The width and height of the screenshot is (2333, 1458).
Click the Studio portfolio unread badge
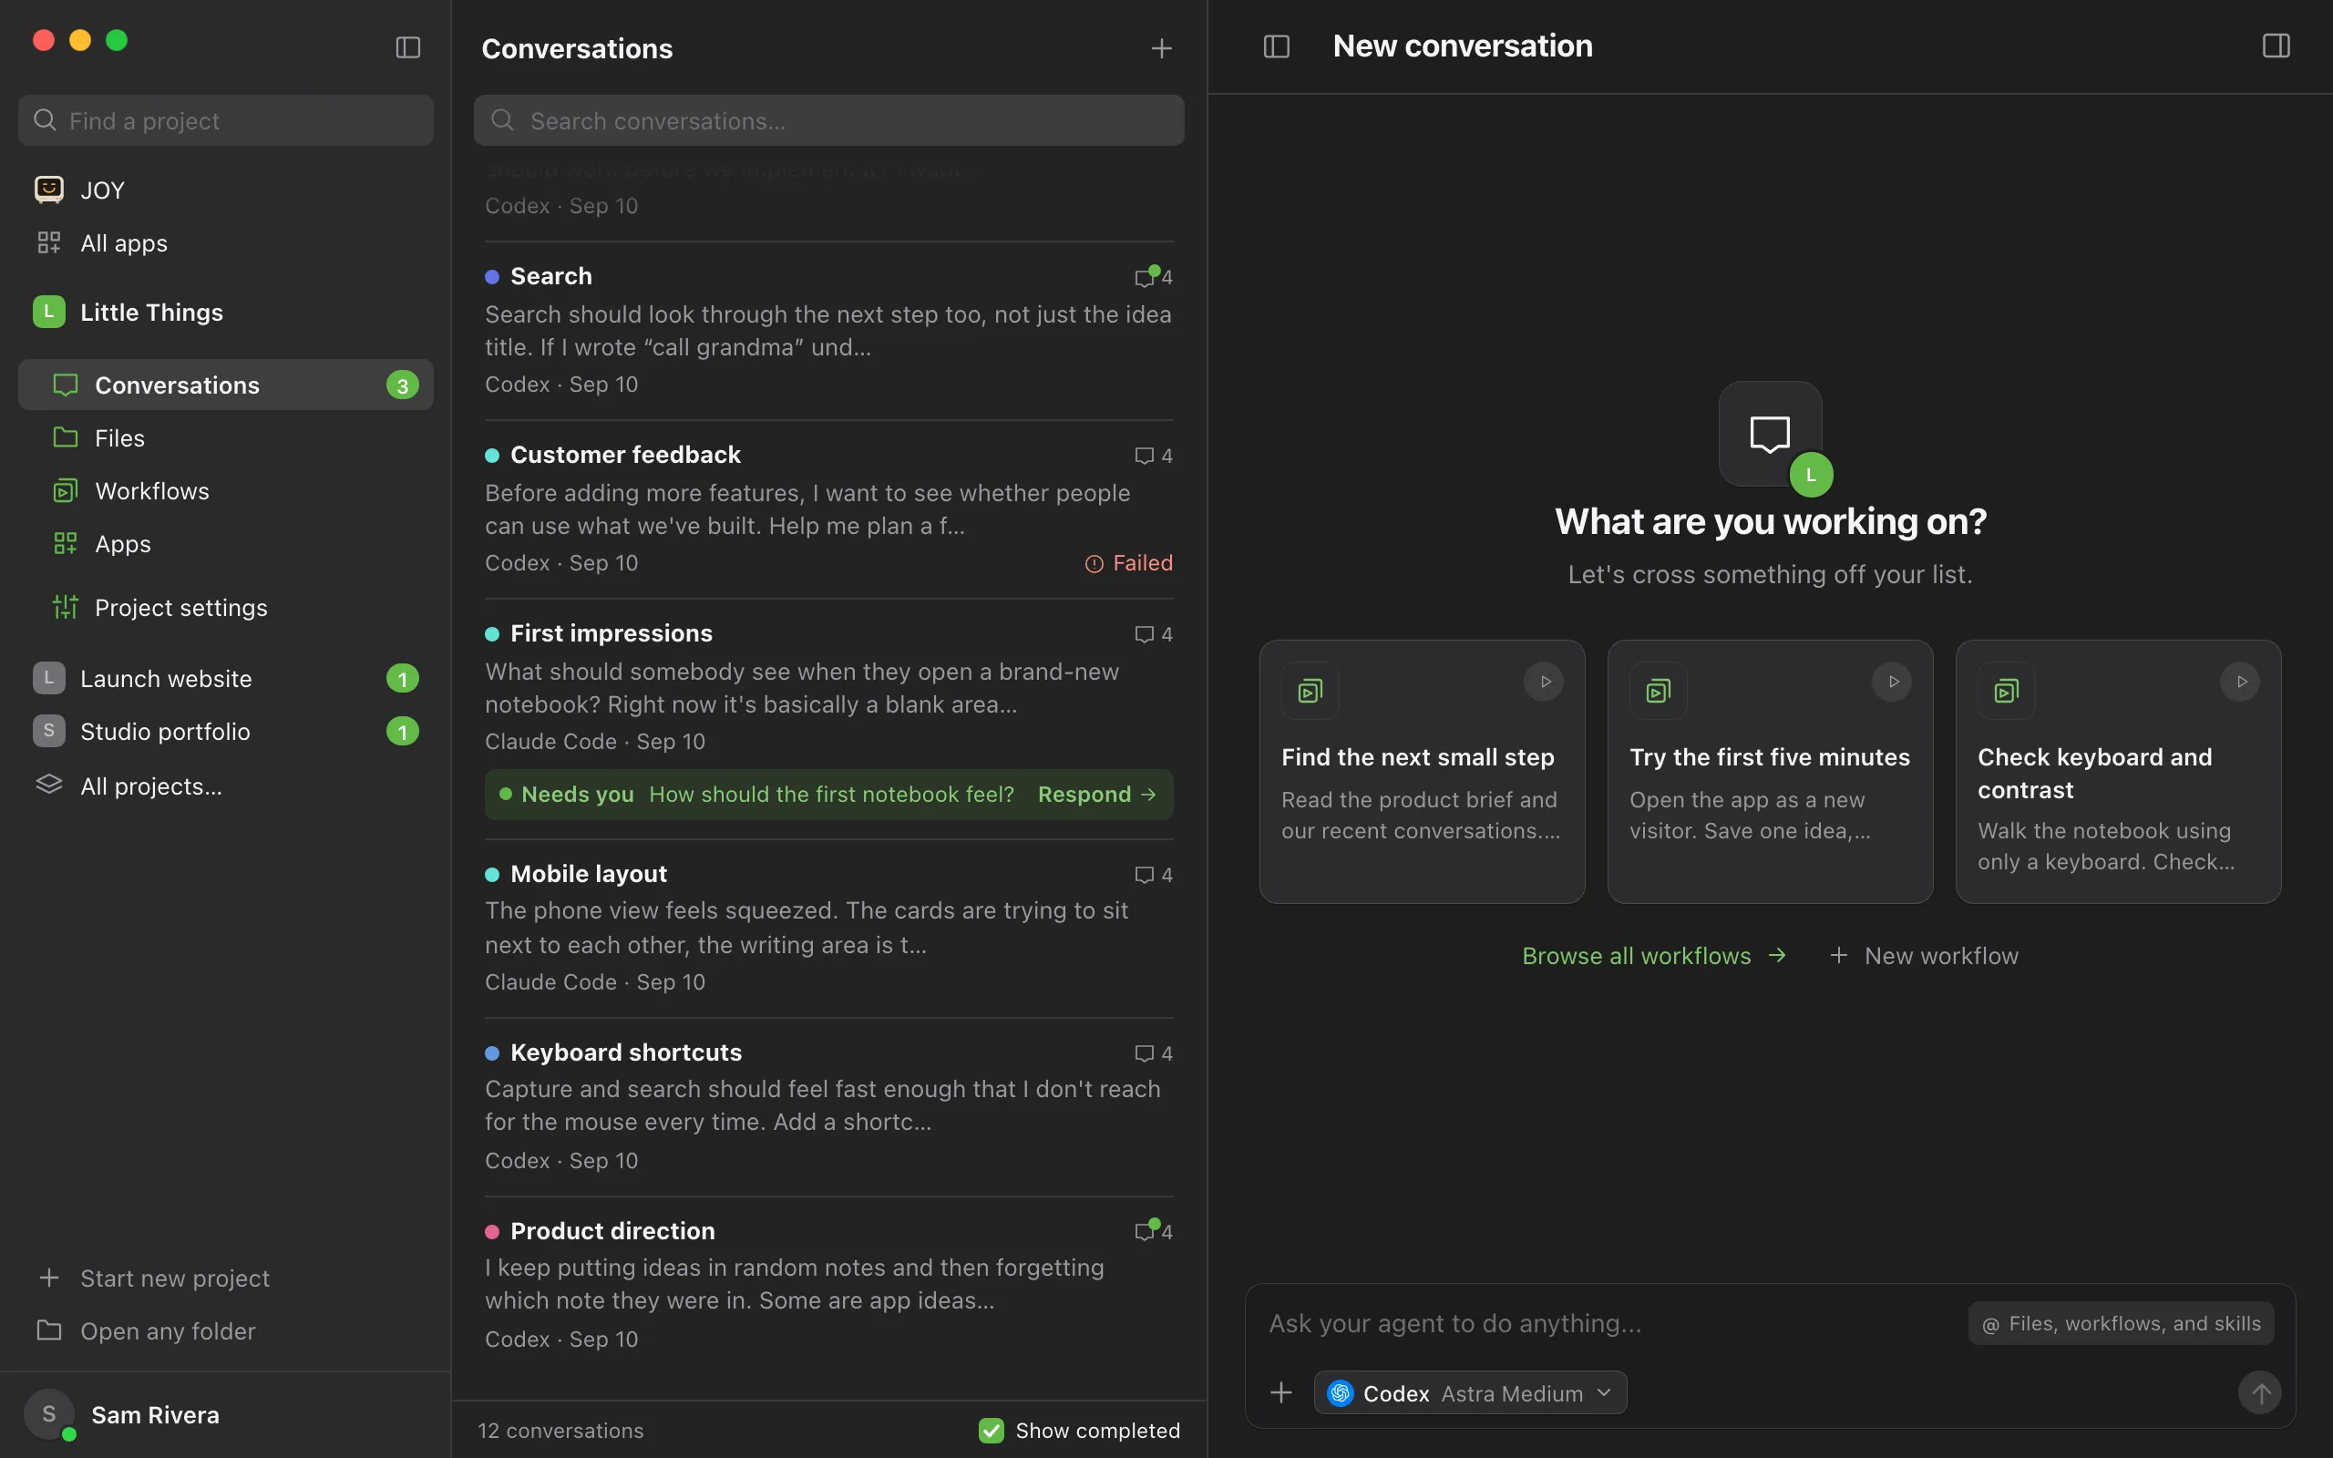click(403, 732)
